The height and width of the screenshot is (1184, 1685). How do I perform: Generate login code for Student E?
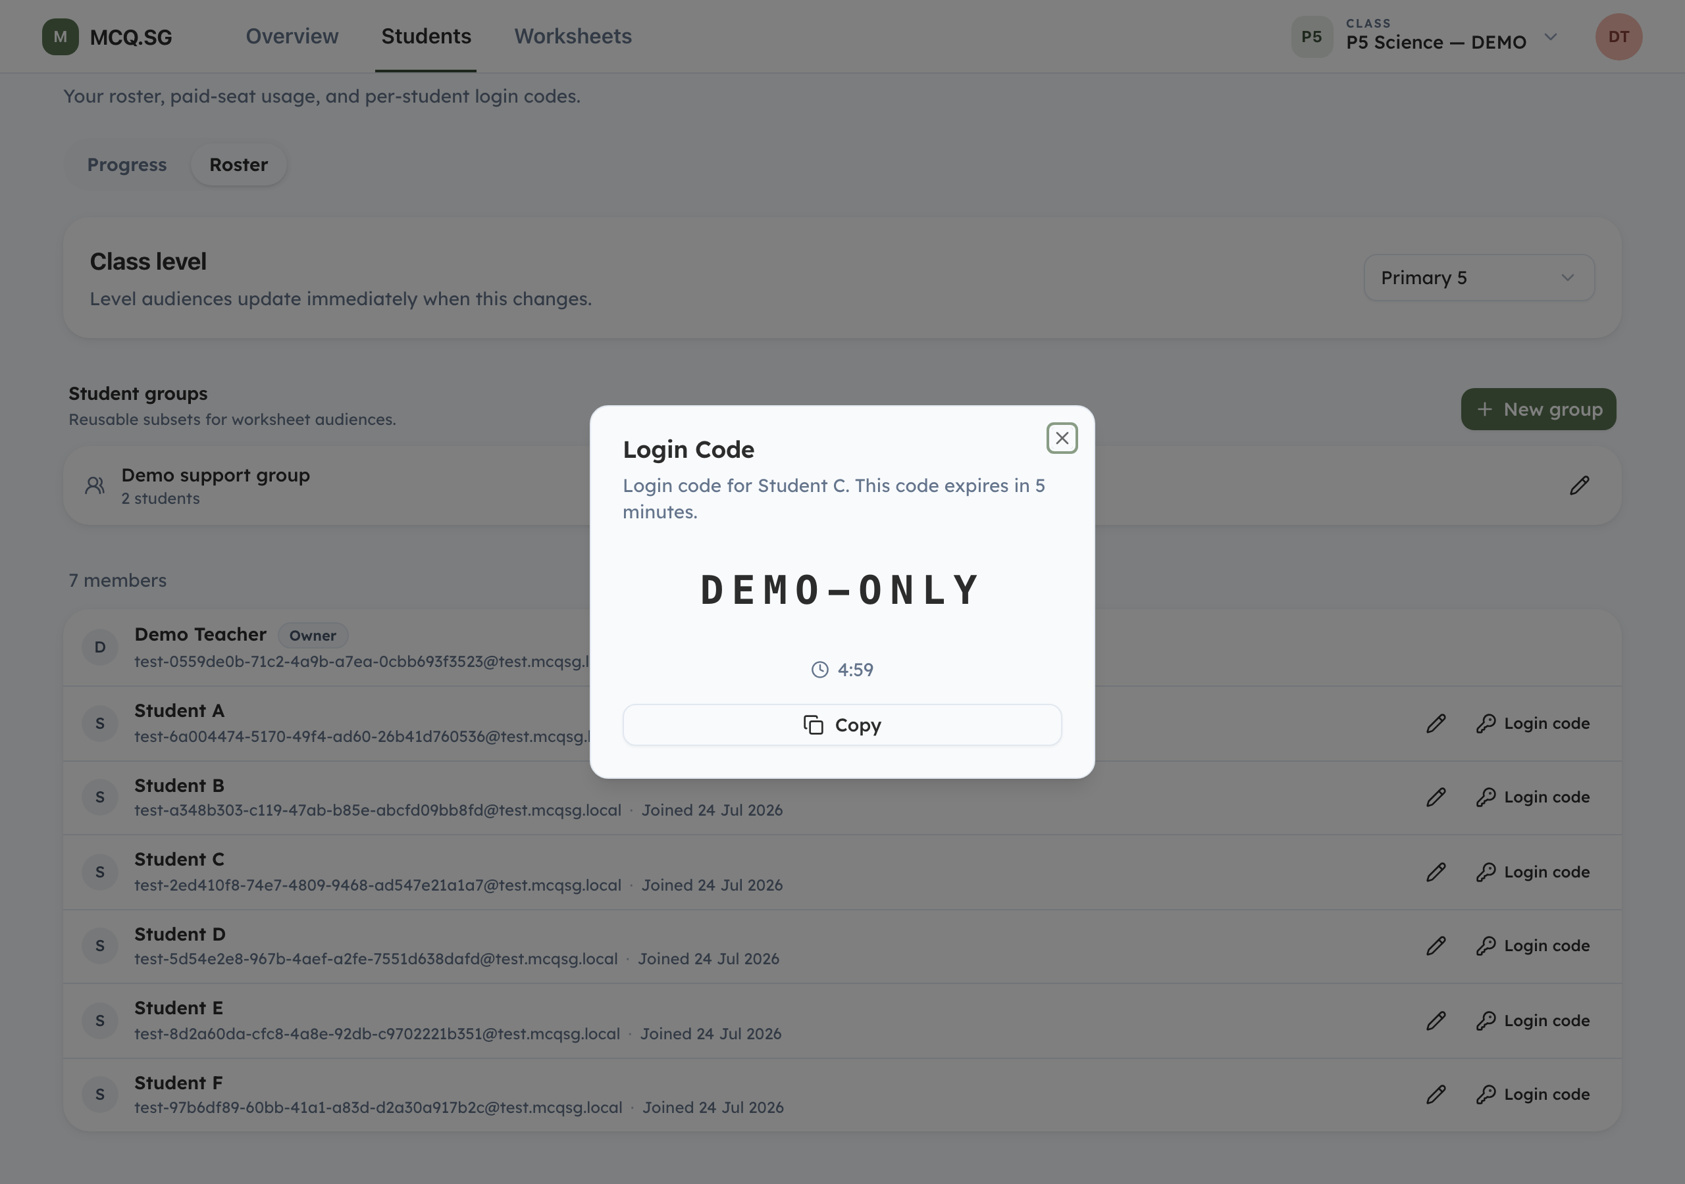tap(1532, 1020)
